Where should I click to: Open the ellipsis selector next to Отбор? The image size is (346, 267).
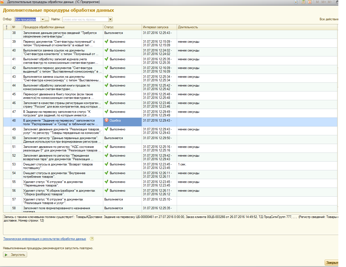coord(47,19)
